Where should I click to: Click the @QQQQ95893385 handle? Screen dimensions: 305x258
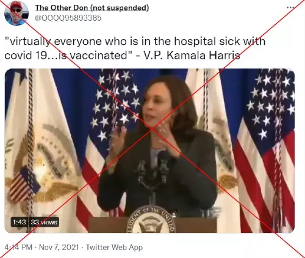click(x=68, y=18)
